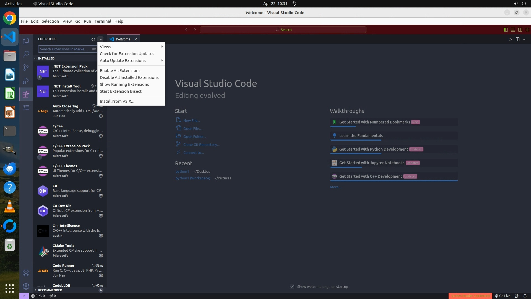Toggle the bottom panel layout button

[x=513, y=30]
